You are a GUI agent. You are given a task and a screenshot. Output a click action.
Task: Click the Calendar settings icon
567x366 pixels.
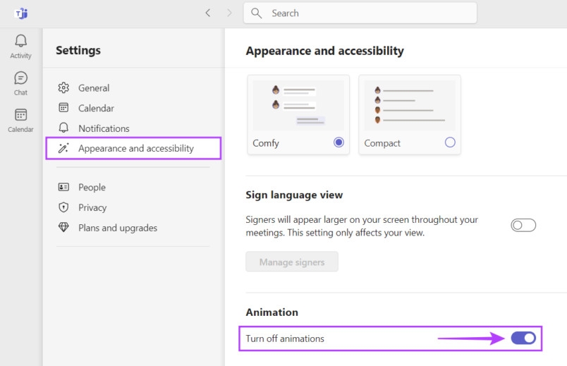[x=63, y=107]
